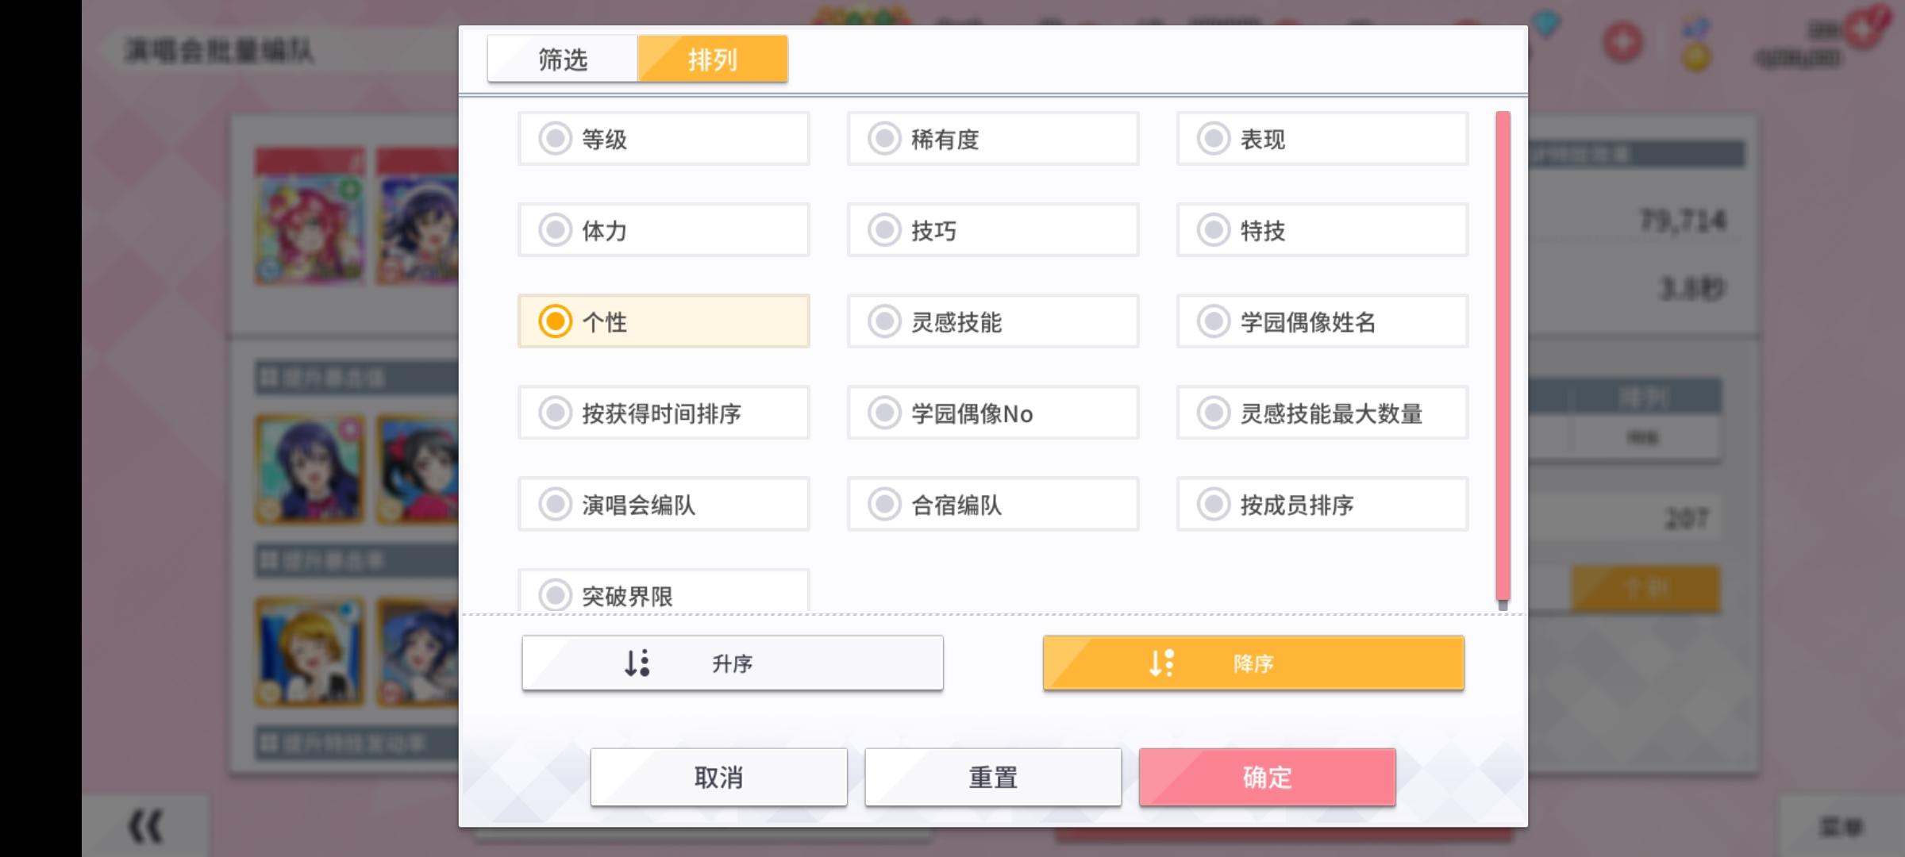Confirm with the 确定 button
The image size is (1905, 857).
pyautogui.click(x=1268, y=777)
